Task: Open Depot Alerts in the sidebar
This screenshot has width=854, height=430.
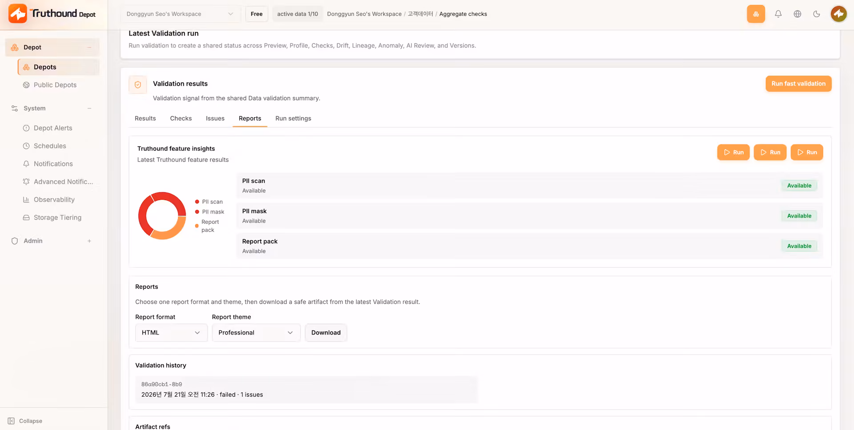Action: click(x=52, y=128)
